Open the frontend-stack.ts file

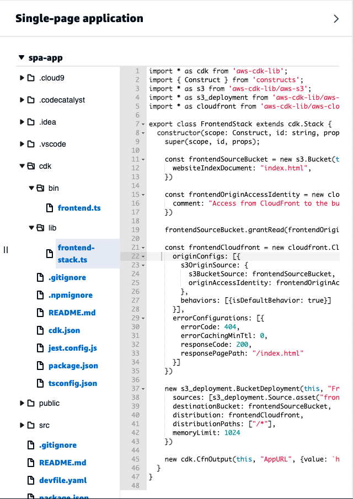[x=76, y=254]
